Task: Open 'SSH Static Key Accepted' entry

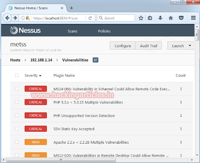Action: click(74, 129)
